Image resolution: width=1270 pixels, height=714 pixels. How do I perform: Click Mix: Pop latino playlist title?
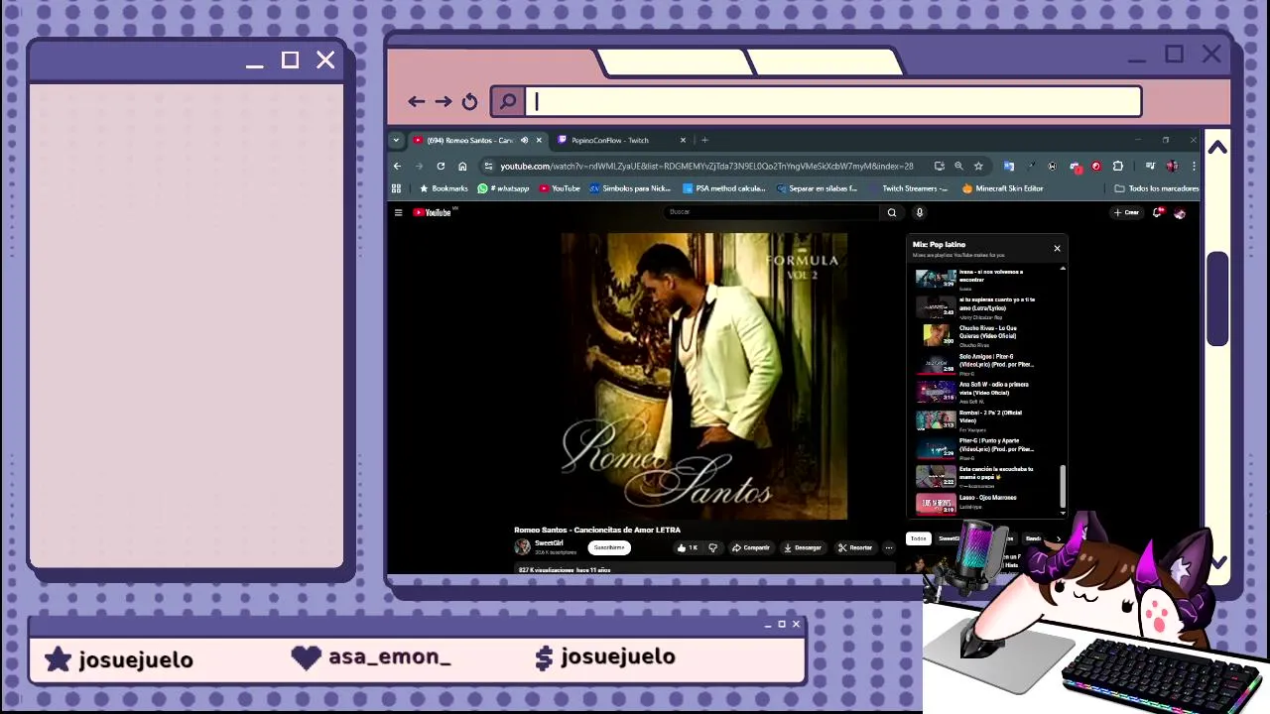pos(939,244)
